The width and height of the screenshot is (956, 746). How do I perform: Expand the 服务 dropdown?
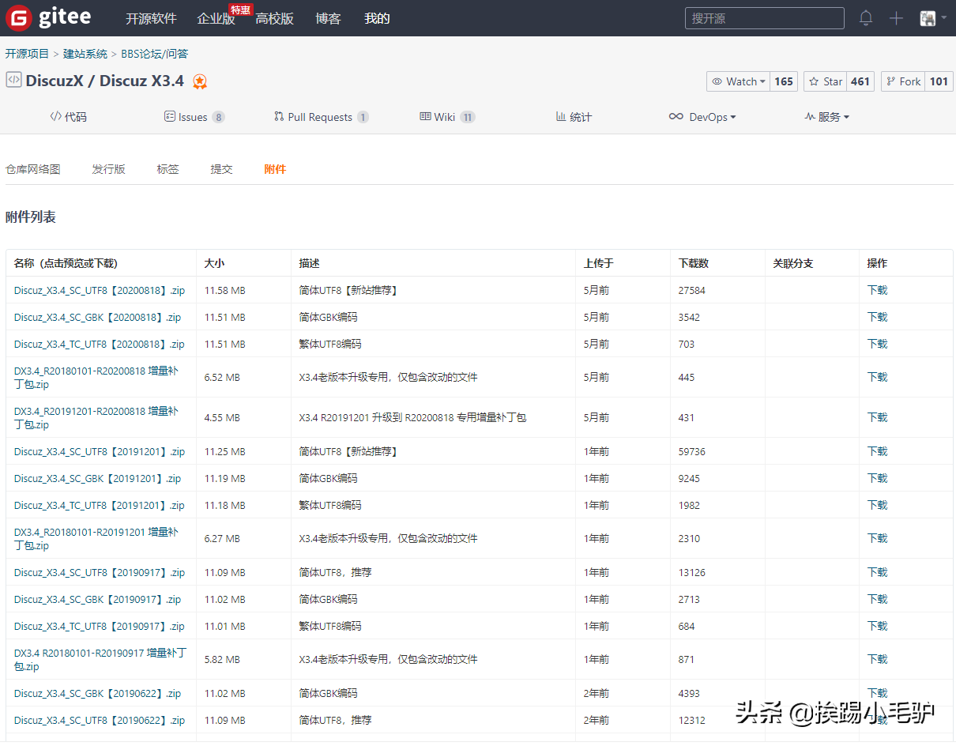[x=826, y=117]
